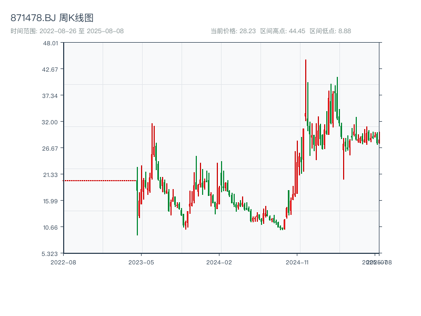Click the rightmost candlestick on the chart
This screenshot has height=316, width=421.
(x=379, y=138)
